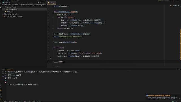Open Run panel options (vertical dots)
This screenshot has height=102, width=181.
coord(178,69)
